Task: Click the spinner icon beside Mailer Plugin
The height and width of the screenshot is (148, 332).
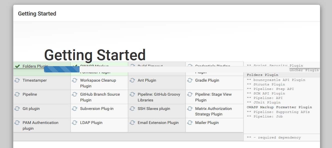Action: click(x=189, y=122)
